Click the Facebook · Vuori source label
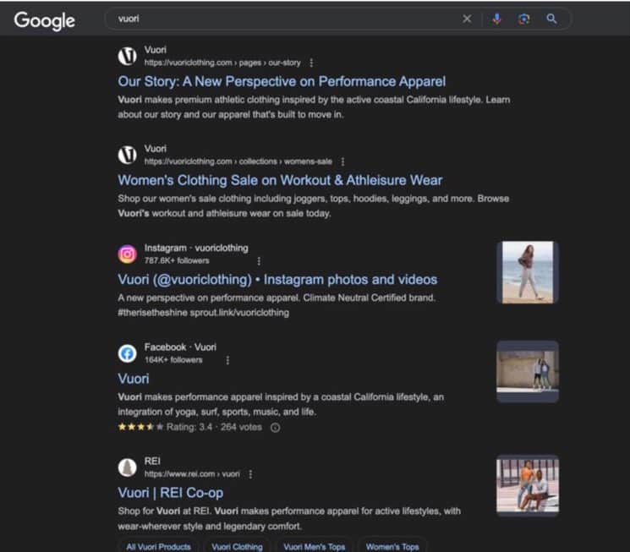This screenshot has height=552, width=630. [180, 347]
